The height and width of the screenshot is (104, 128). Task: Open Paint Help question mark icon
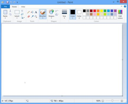coord(125,6)
